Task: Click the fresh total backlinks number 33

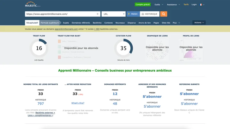Action: click(x=41, y=94)
